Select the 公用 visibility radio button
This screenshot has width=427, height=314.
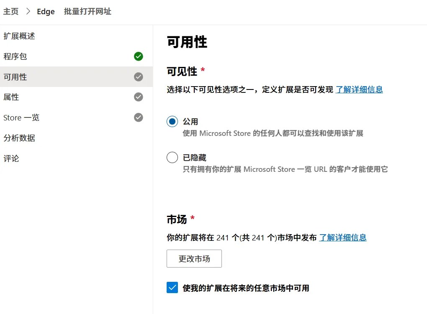(172, 122)
